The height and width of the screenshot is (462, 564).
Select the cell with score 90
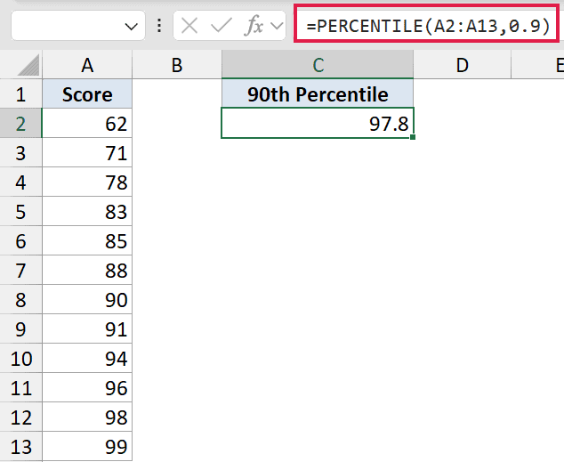point(87,300)
